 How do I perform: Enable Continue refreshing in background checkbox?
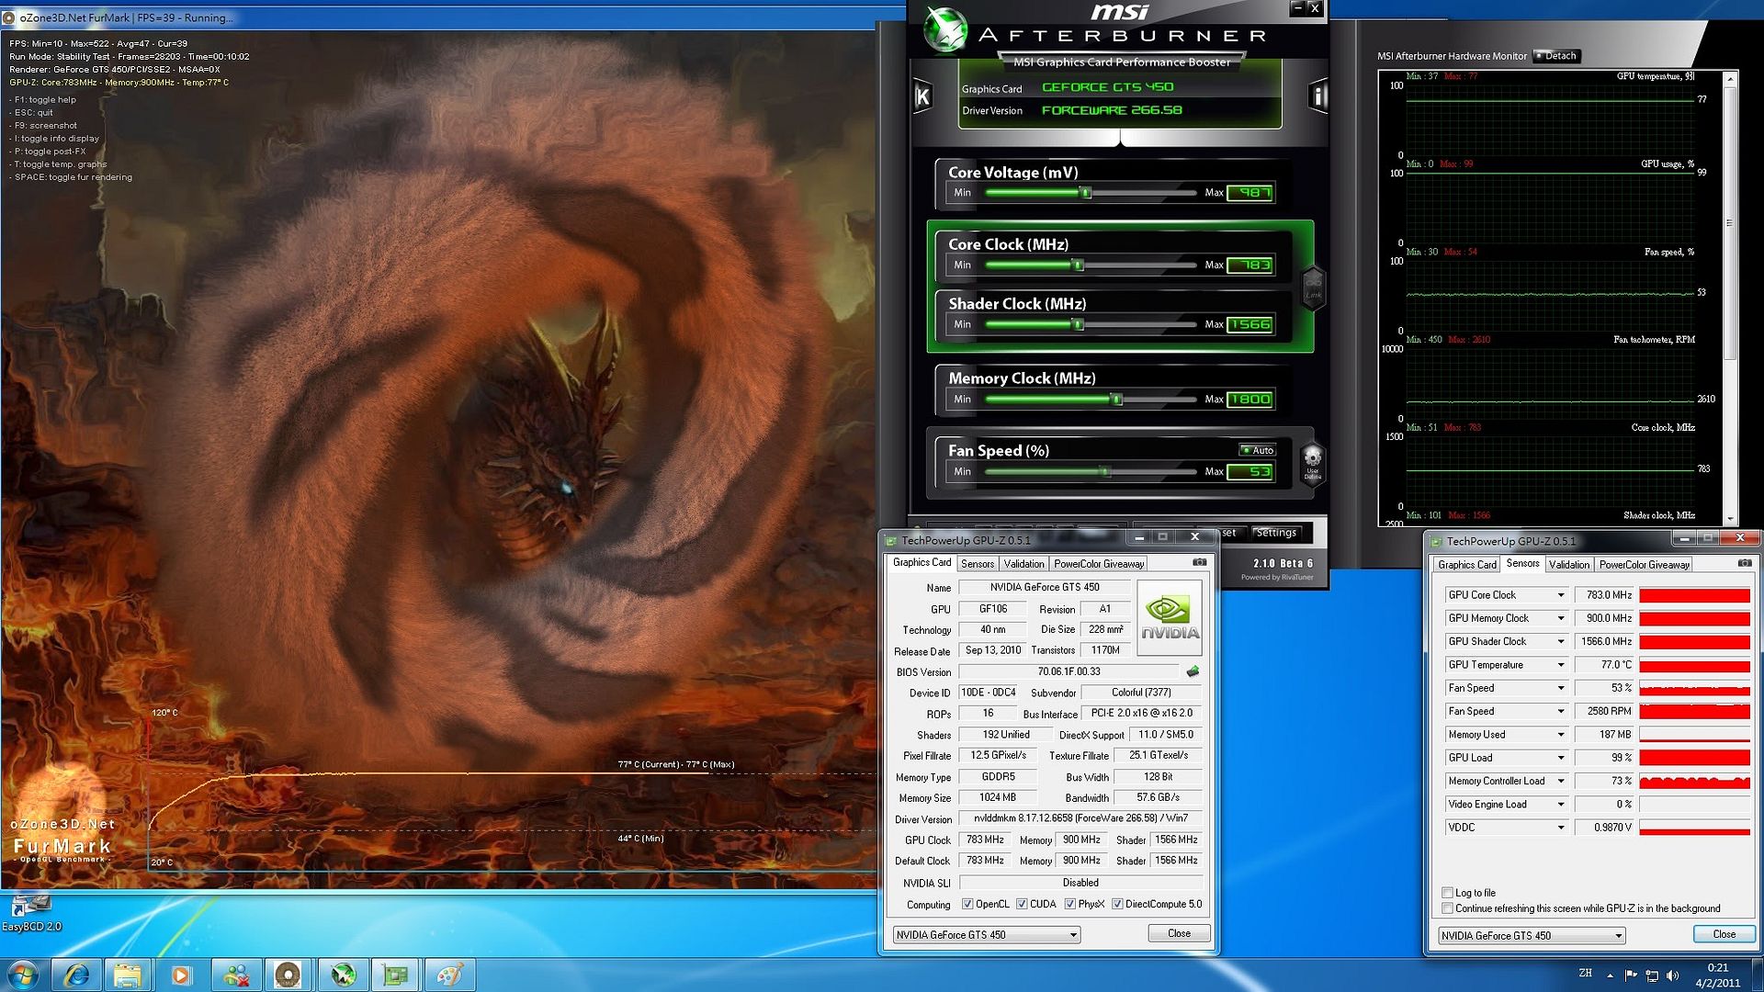1448,908
